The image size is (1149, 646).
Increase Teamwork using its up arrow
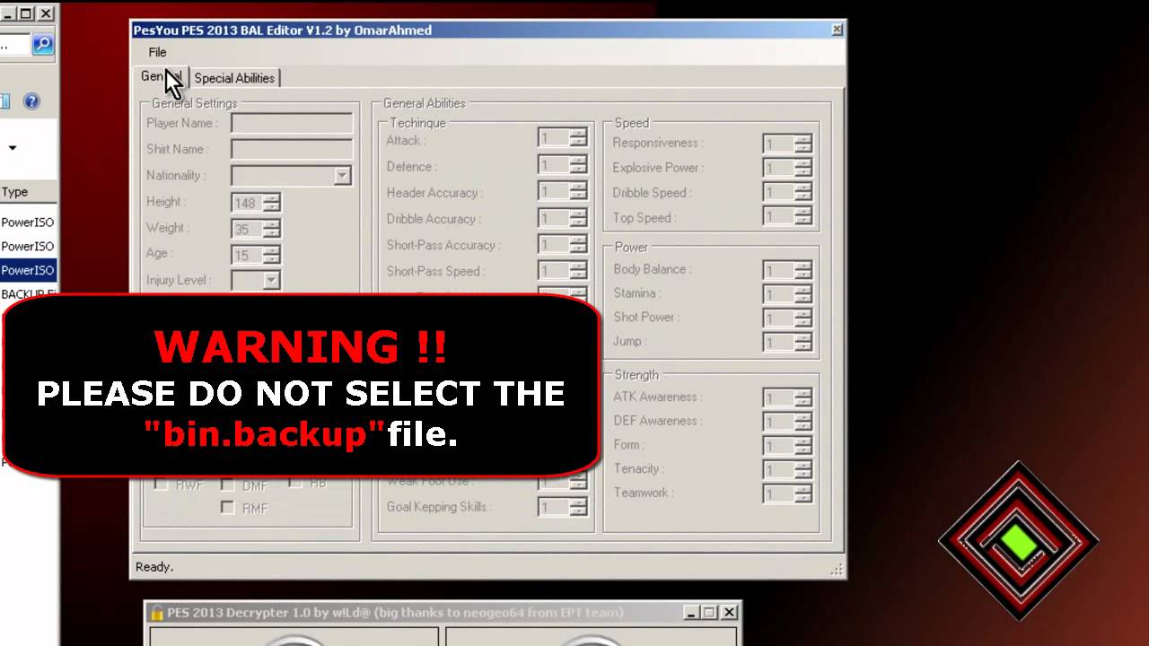[x=803, y=490]
